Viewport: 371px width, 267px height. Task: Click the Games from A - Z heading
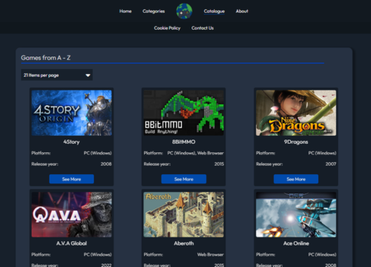pyautogui.click(x=46, y=58)
